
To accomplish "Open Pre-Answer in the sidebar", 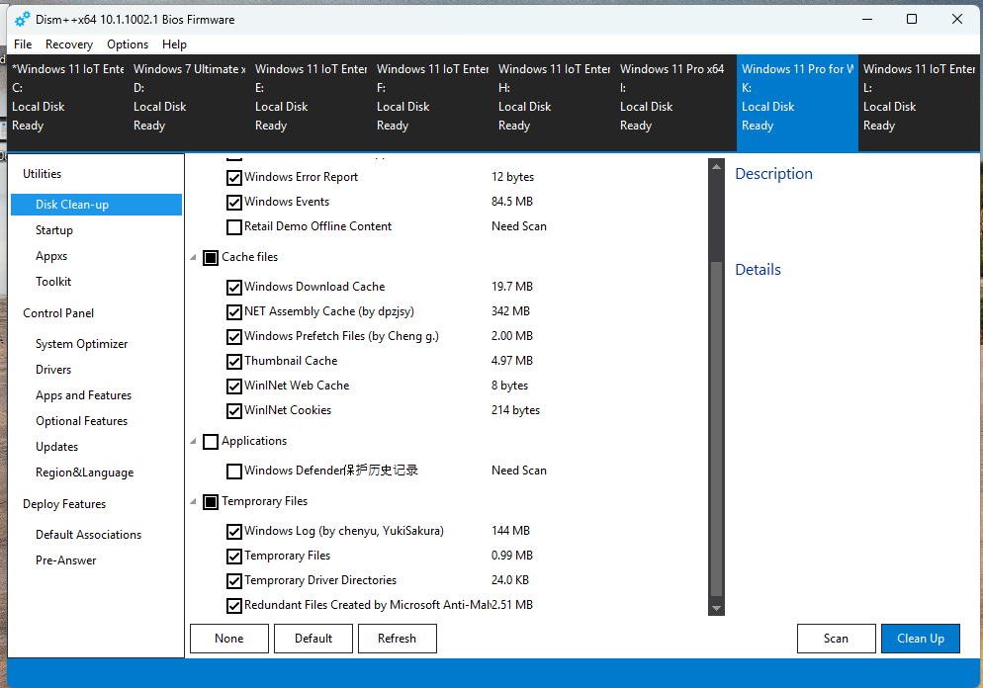I will point(66,560).
